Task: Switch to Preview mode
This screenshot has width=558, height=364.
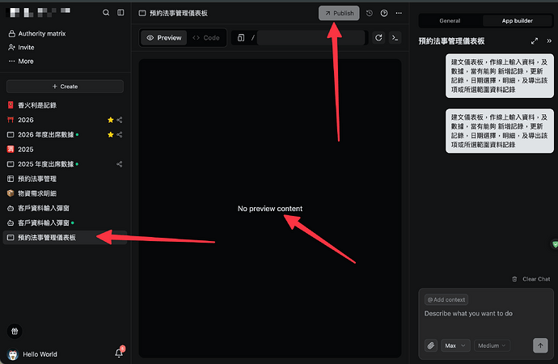Action: pos(164,38)
